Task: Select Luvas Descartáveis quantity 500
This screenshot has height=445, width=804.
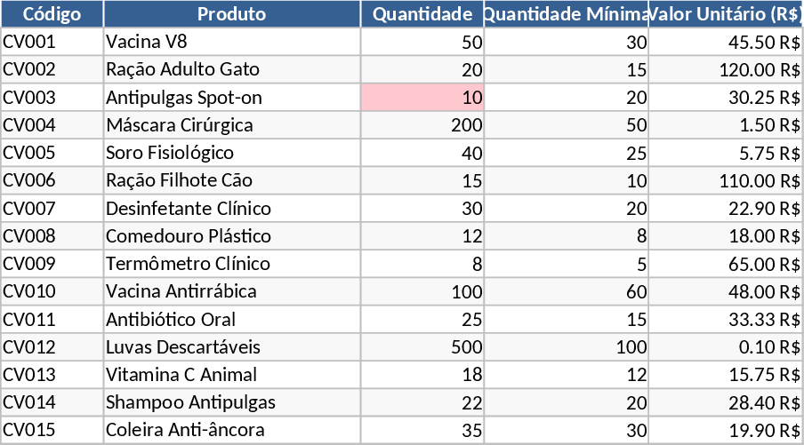Action: point(422,347)
